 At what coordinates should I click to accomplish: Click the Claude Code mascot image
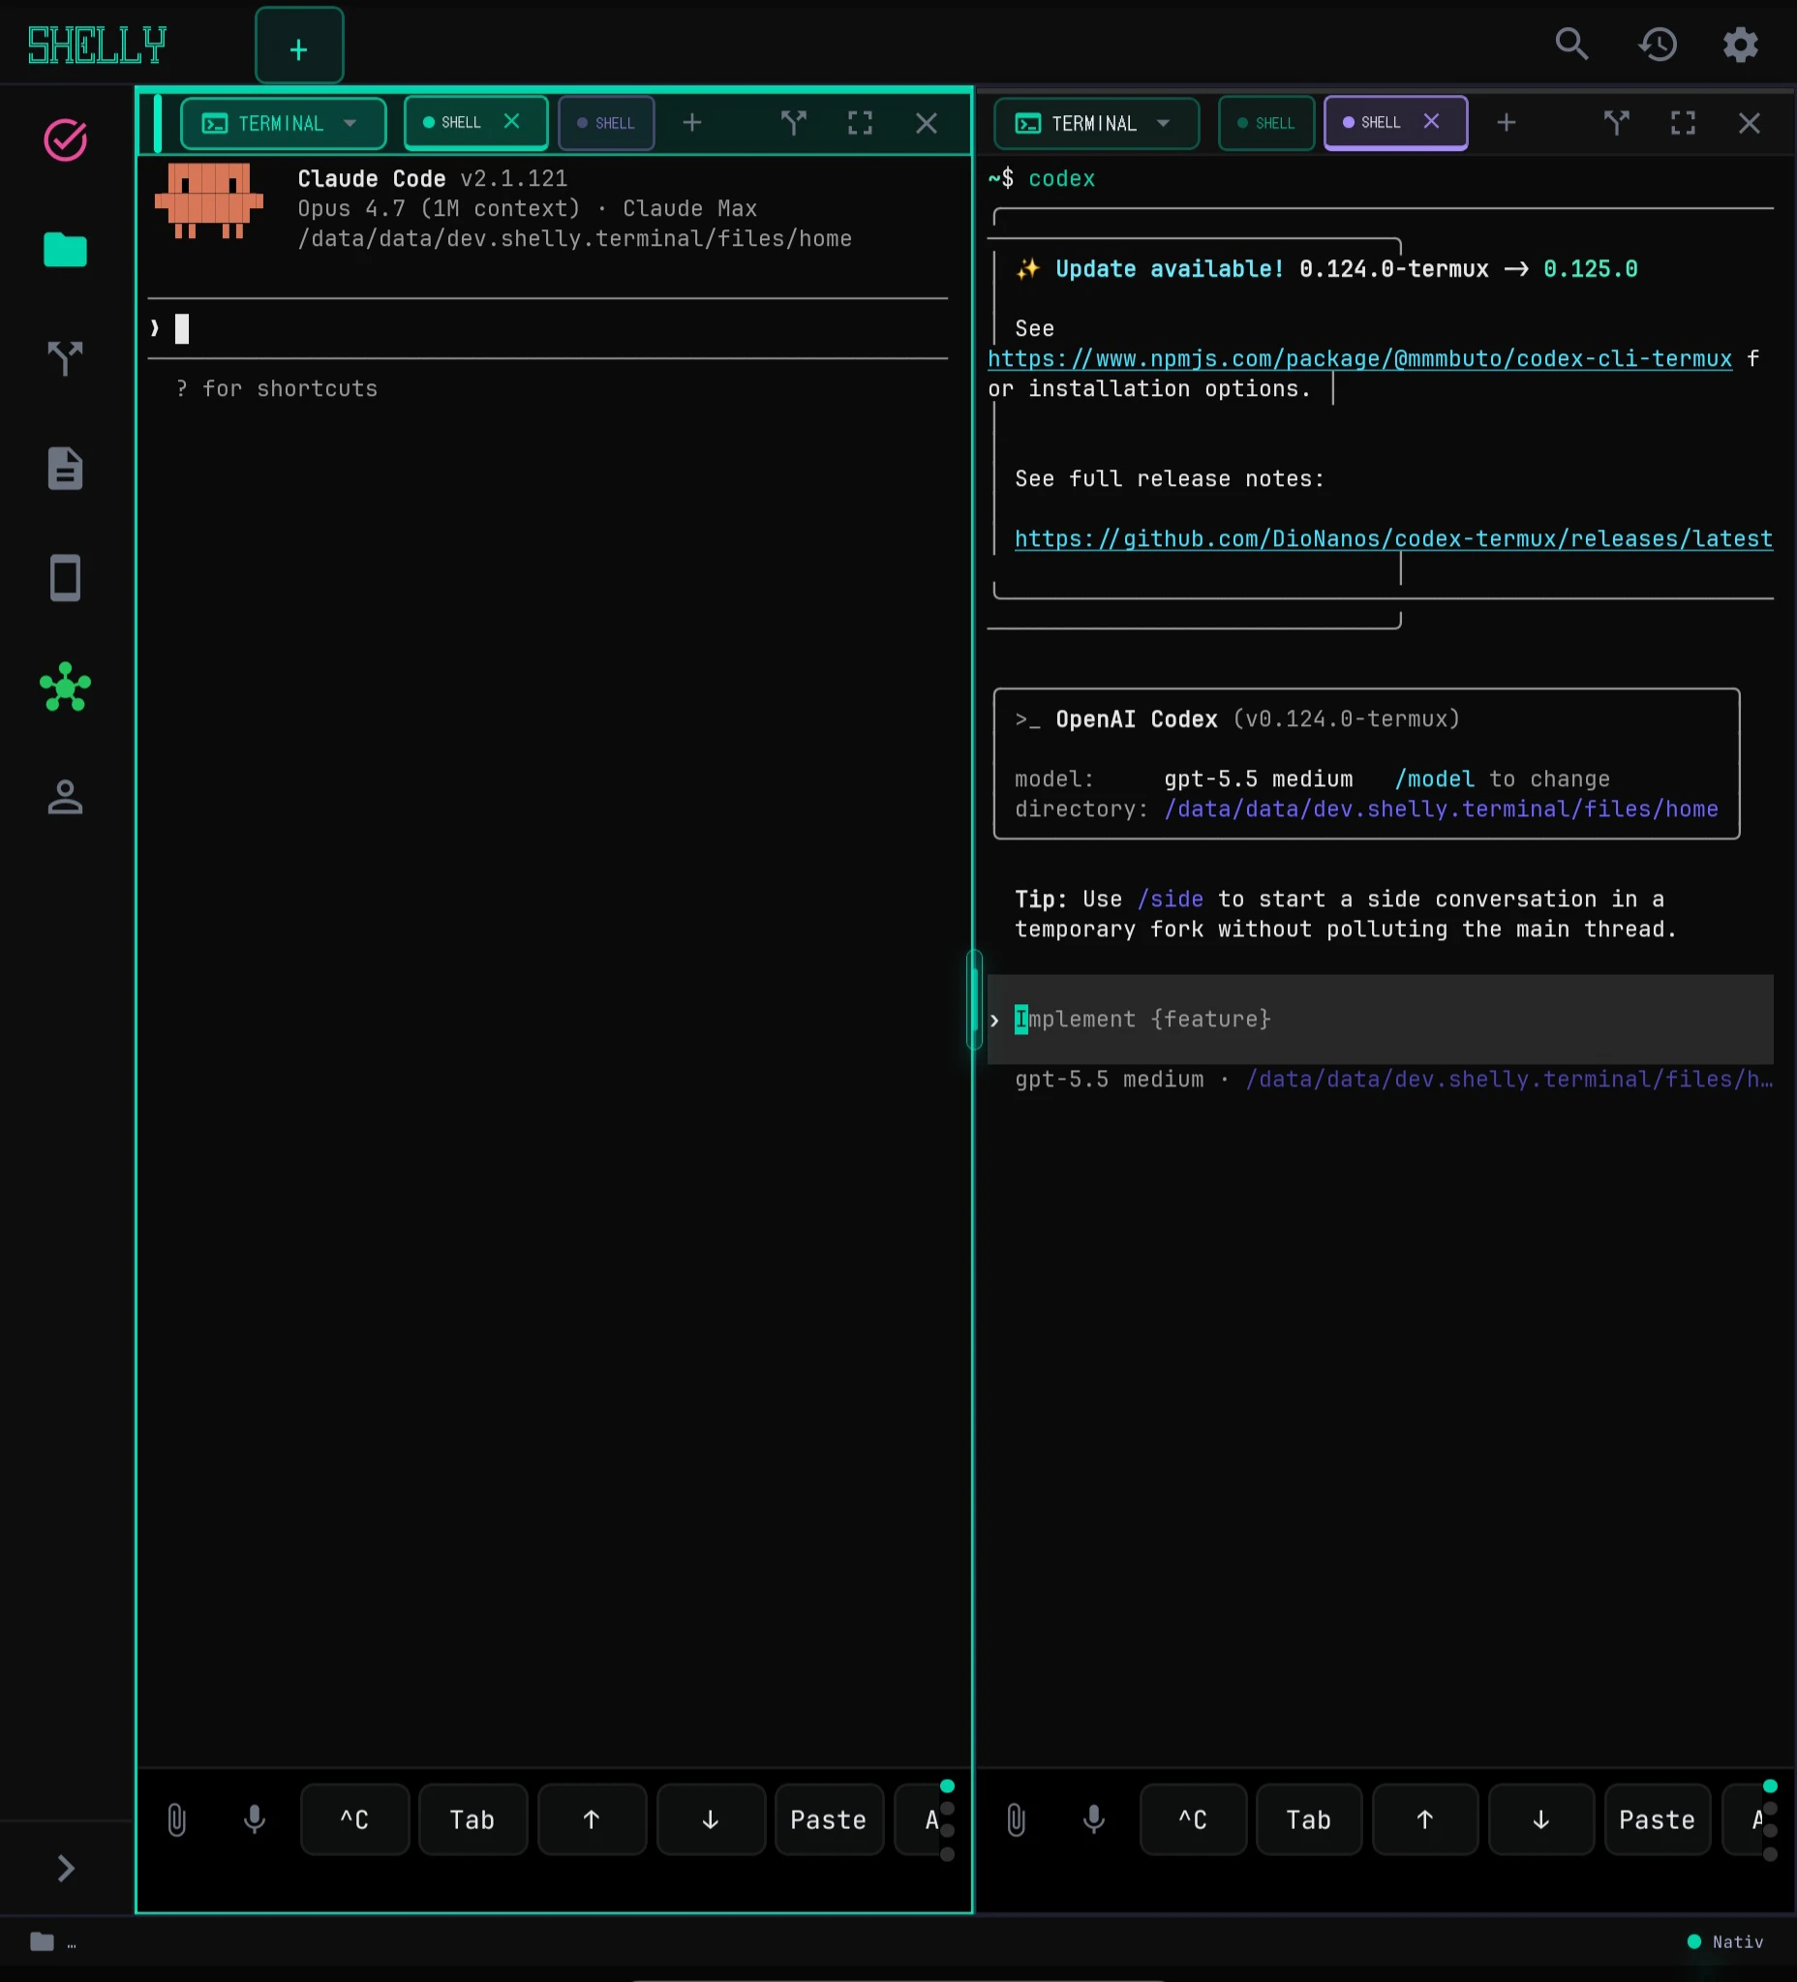tap(209, 200)
